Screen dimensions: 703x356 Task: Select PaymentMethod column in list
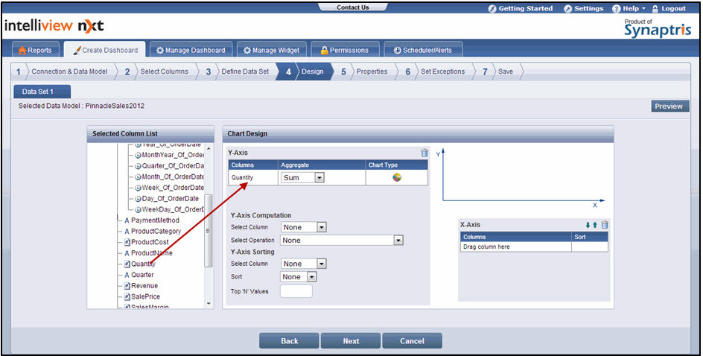click(151, 220)
